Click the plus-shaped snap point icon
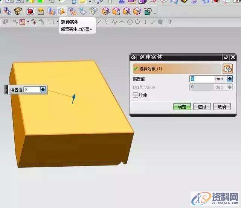Screen dimensions: 241x208 coord(146,22)
